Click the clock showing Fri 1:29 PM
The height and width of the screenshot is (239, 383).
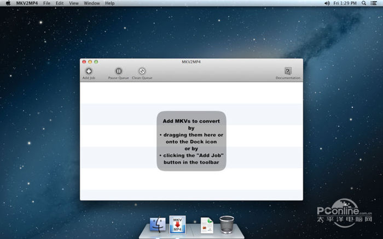click(346, 3)
